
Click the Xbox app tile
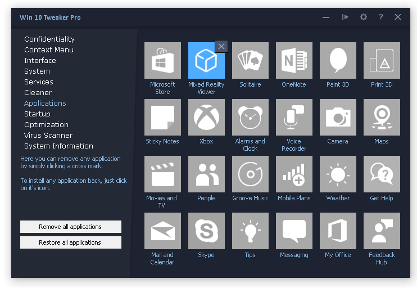coord(206,118)
